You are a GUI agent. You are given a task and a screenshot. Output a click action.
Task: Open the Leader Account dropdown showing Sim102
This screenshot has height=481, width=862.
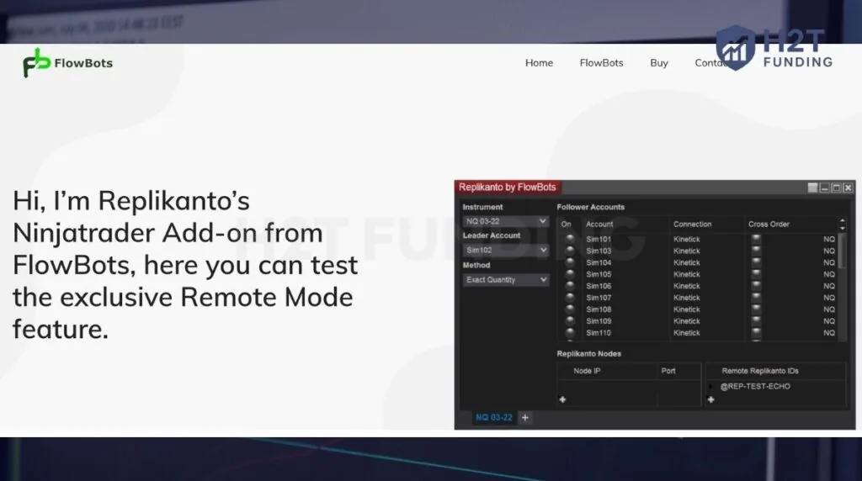click(x=505, y=250)
